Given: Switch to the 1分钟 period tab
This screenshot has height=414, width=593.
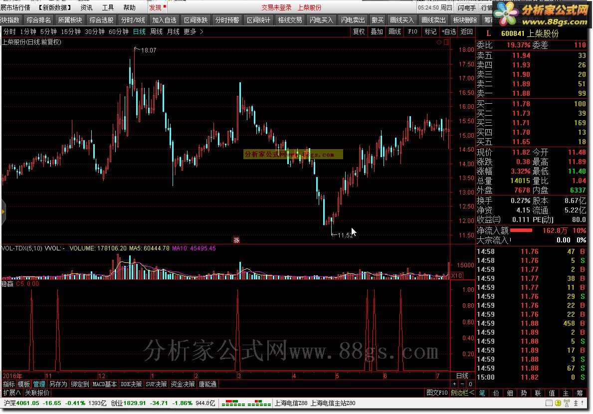Looking at the screenshot, I should click(x=28, y=32).
